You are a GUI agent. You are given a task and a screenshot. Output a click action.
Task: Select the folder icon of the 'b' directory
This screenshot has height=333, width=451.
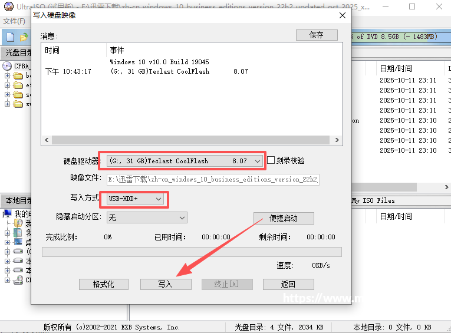[x=18, y=75]
